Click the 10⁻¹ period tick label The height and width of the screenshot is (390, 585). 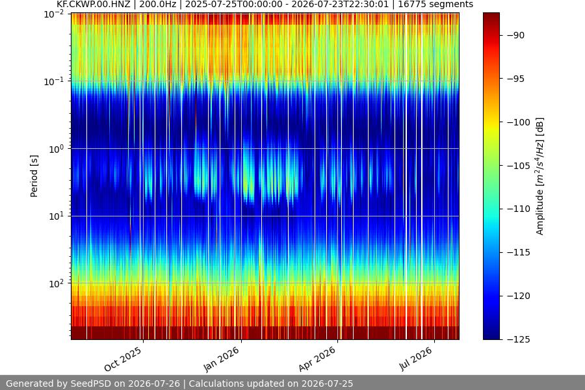[54, 81]
